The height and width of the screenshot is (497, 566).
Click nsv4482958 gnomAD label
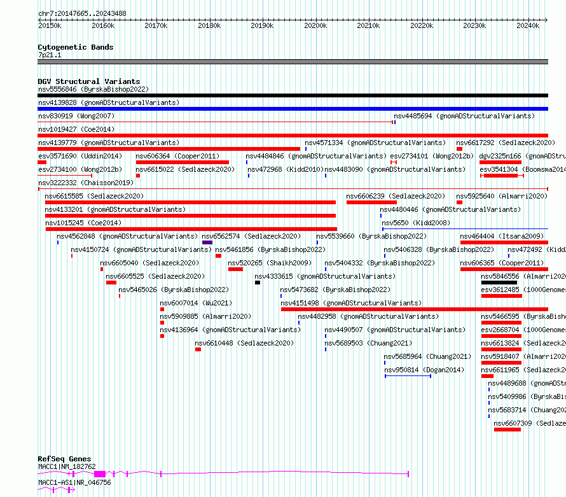pos(369,316)
